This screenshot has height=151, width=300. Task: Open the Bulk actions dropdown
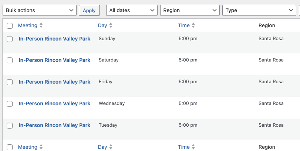click(40, 10)
